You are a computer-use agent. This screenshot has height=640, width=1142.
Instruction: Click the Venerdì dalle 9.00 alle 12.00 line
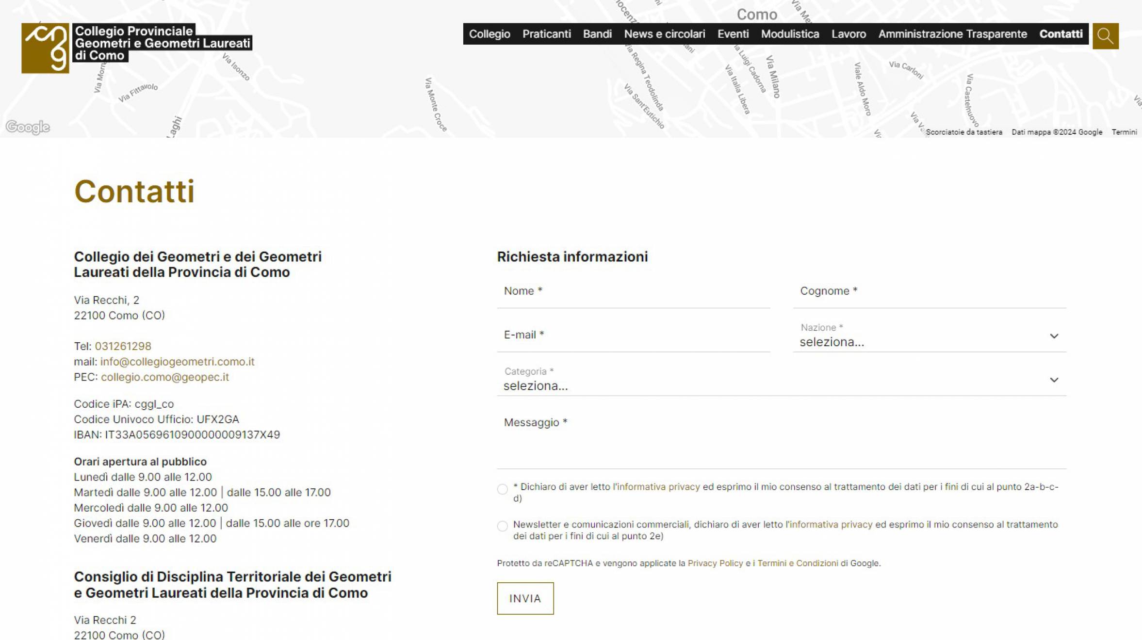[x=145, y=539]
